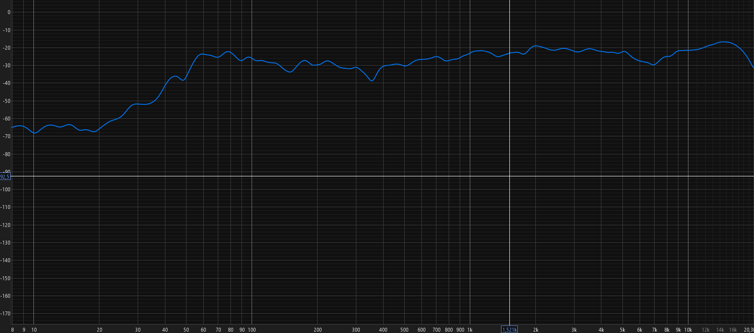Click the 10k frequency axis label
This screenshot has width=754, height=333.
[x=688, y=329]
